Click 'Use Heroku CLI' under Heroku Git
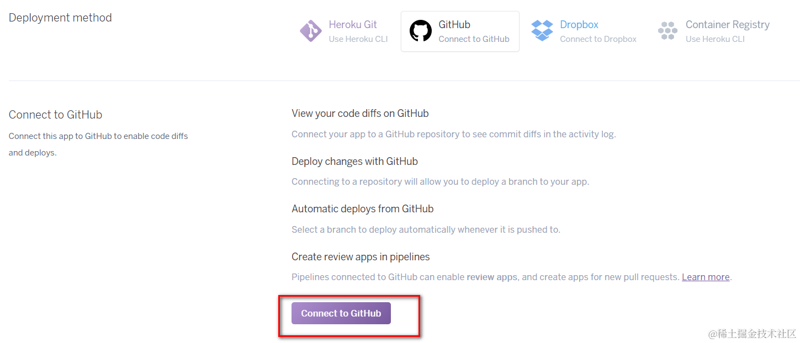 (x=358, y=39)
